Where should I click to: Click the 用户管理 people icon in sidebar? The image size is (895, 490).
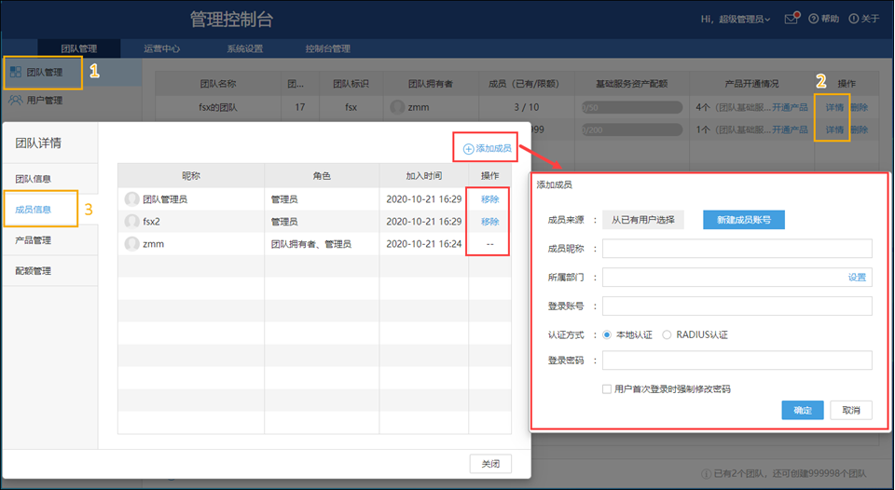coord(16,100)
